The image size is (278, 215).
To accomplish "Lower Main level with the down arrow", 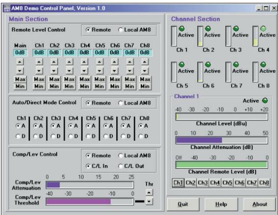I will point(20,71).
